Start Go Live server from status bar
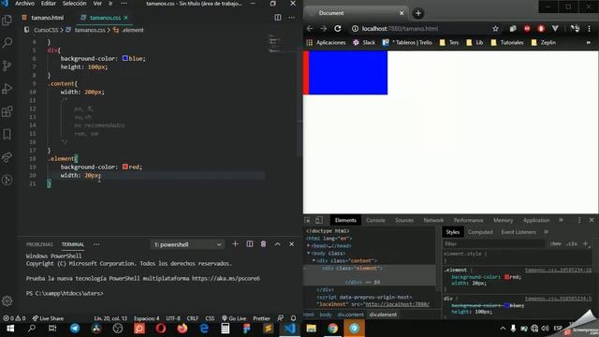The image size is (599, 337). point(234,318)
